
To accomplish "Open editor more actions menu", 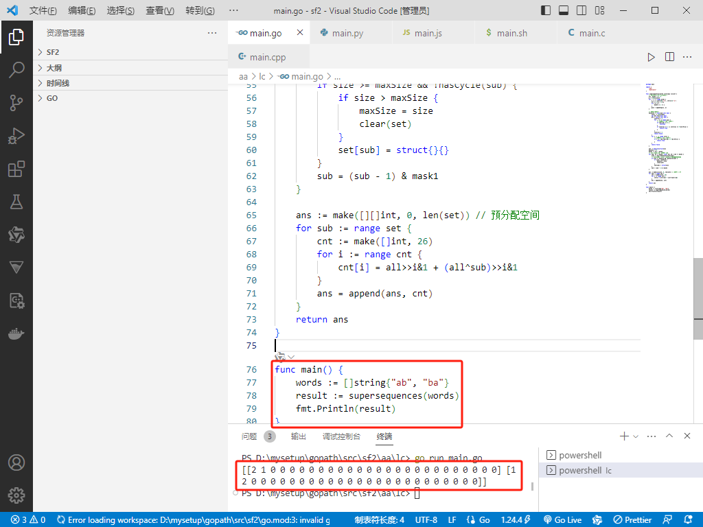I will click(687, 57).
